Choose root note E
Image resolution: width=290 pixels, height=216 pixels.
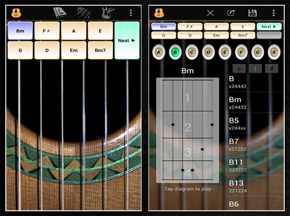pyautogui.click(x=225, y=52)
